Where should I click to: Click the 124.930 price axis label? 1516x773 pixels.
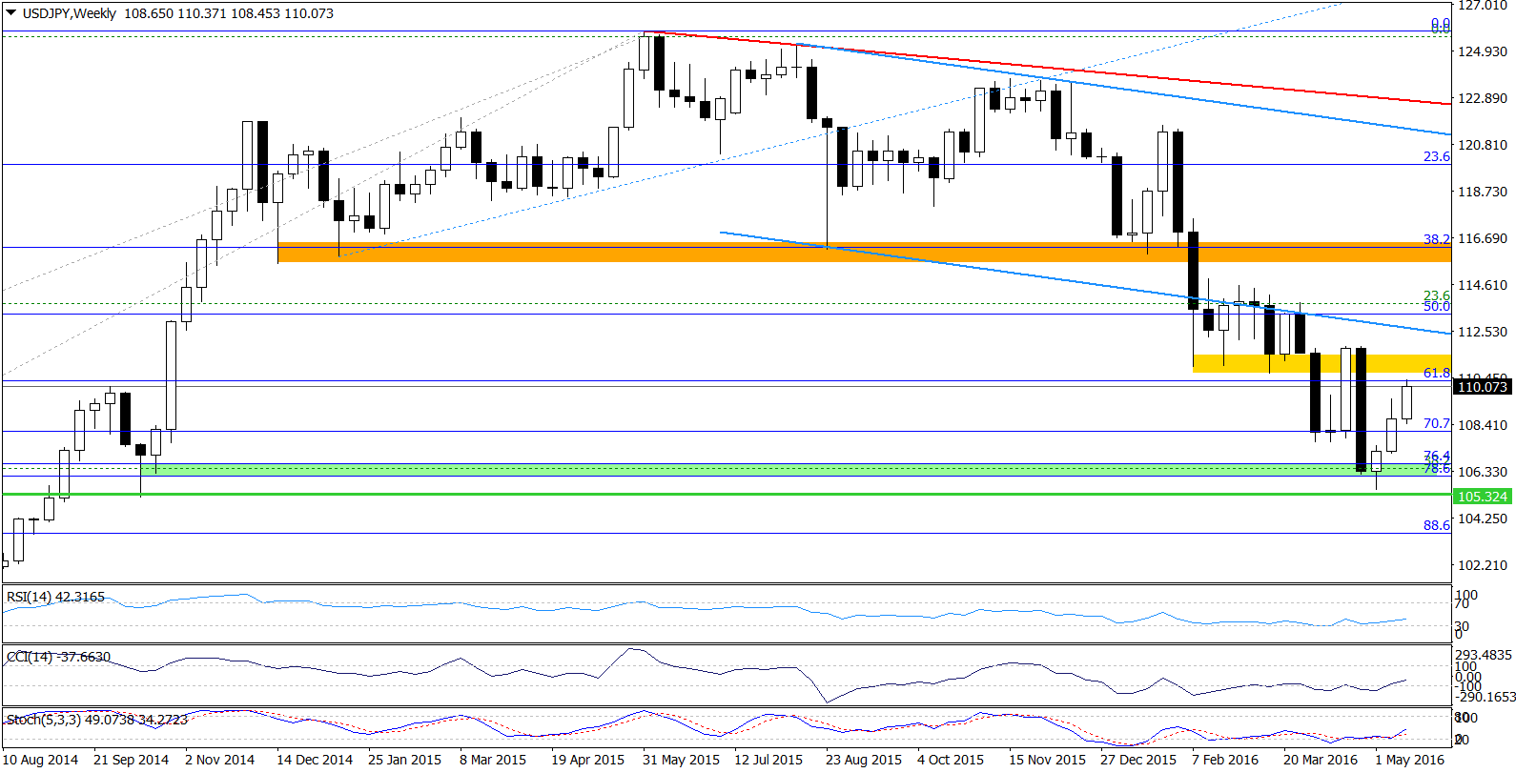[x=1483, y=51]
